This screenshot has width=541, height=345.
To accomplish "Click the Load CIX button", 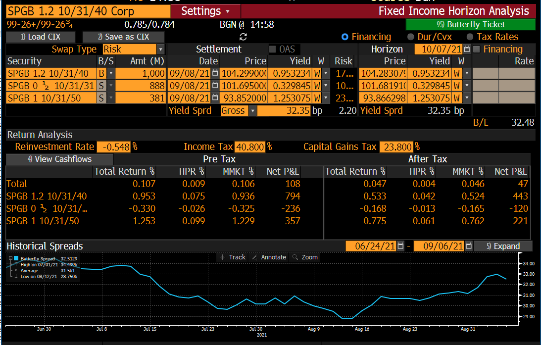I will pos(41,37).
